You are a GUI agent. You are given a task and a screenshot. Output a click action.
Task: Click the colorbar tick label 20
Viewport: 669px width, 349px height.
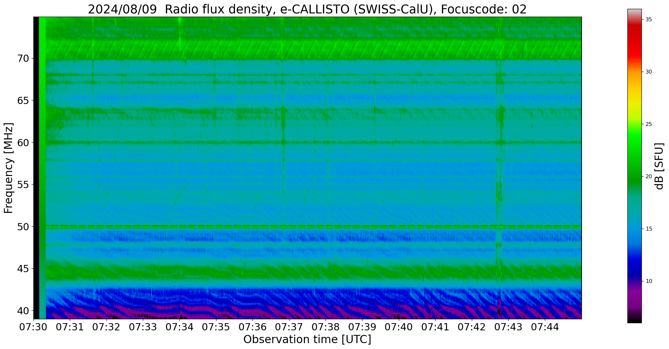pyautogui.click(x=648, y=177)
